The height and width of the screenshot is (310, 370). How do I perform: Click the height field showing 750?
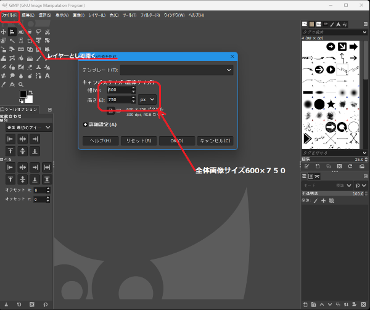click(x=119, y=100)
